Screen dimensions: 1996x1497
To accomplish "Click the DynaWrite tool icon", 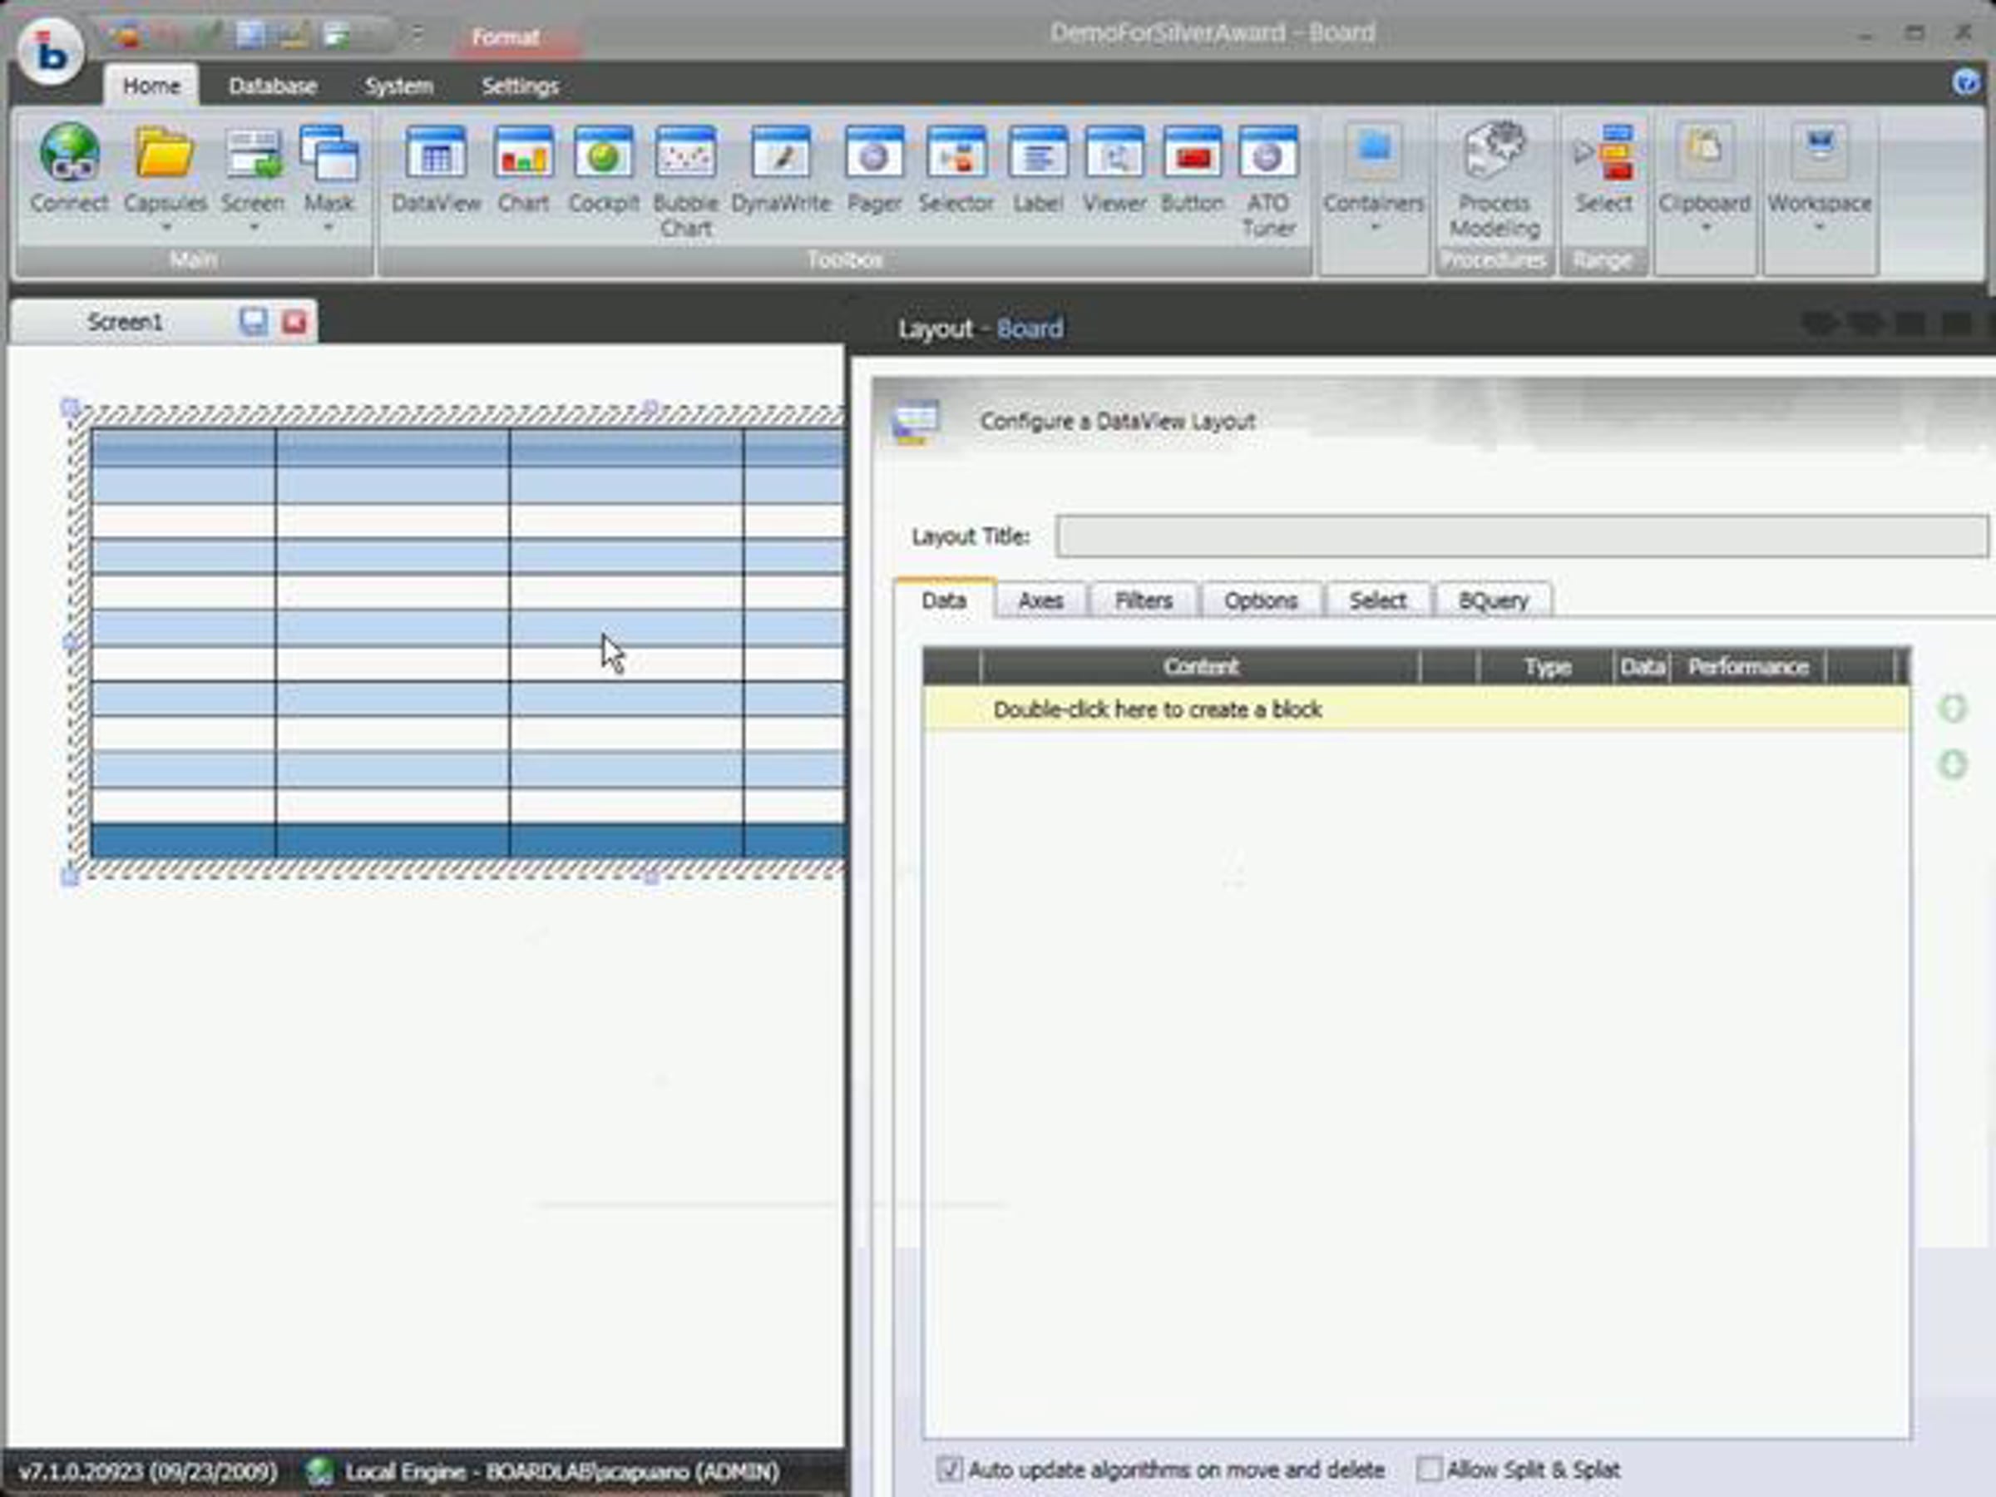I will click(782, 155).
